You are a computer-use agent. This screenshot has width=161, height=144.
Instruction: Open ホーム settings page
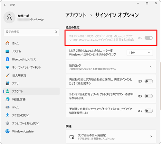(32, 43)
